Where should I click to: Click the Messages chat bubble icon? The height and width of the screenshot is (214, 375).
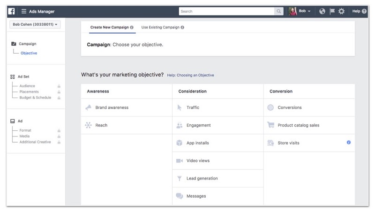point(180,196)
